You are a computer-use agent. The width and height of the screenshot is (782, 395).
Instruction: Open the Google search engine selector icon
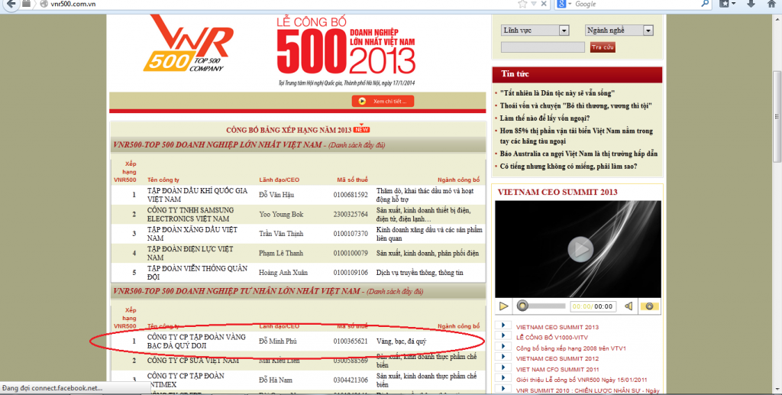point(563,4)
